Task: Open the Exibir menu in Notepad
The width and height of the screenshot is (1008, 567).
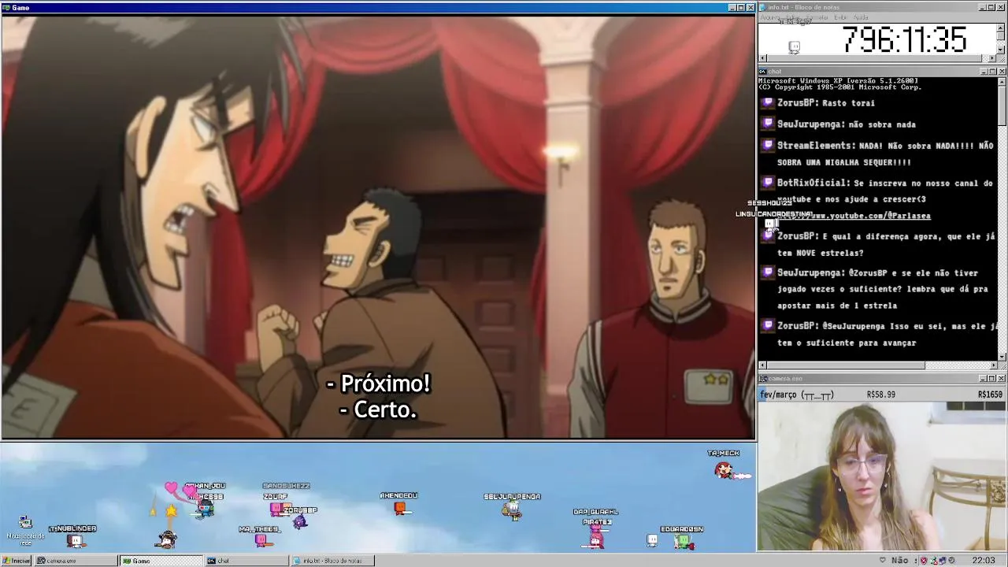Action: coord(841,17)
